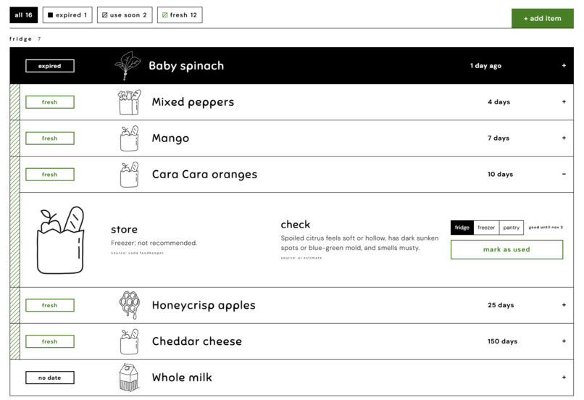Click the large grocery bag illustration
This screenshot has width=584, height=400.
(x=60, y=240)
